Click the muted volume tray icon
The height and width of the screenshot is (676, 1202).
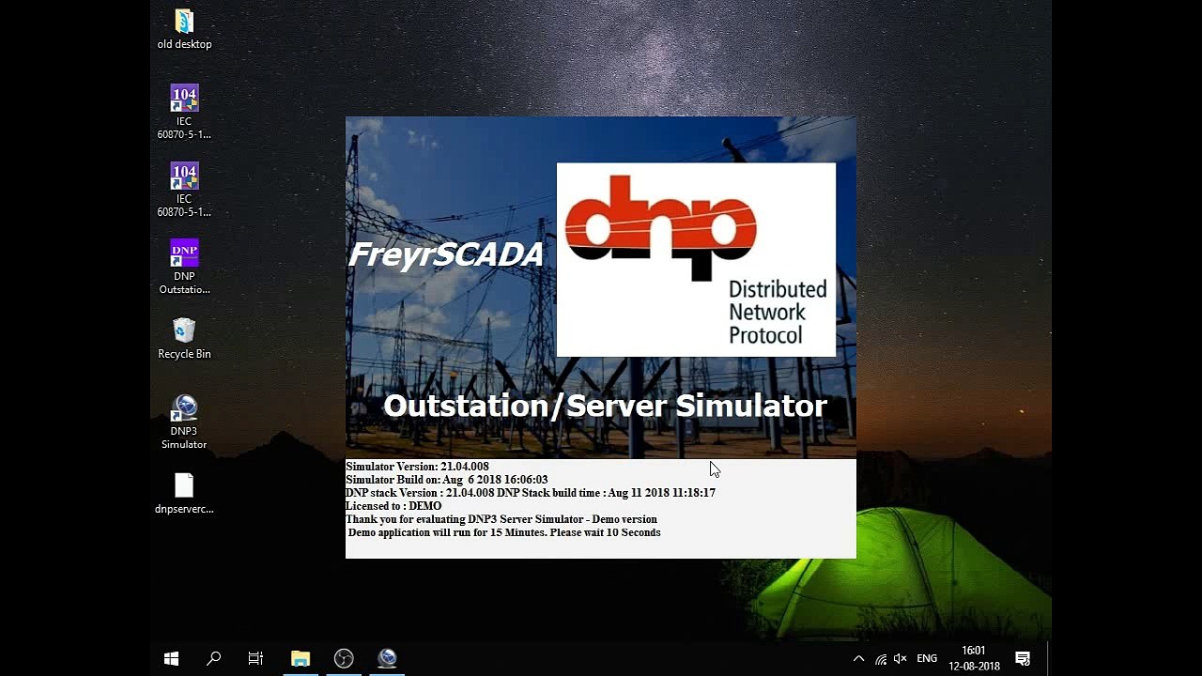(901, 659)
